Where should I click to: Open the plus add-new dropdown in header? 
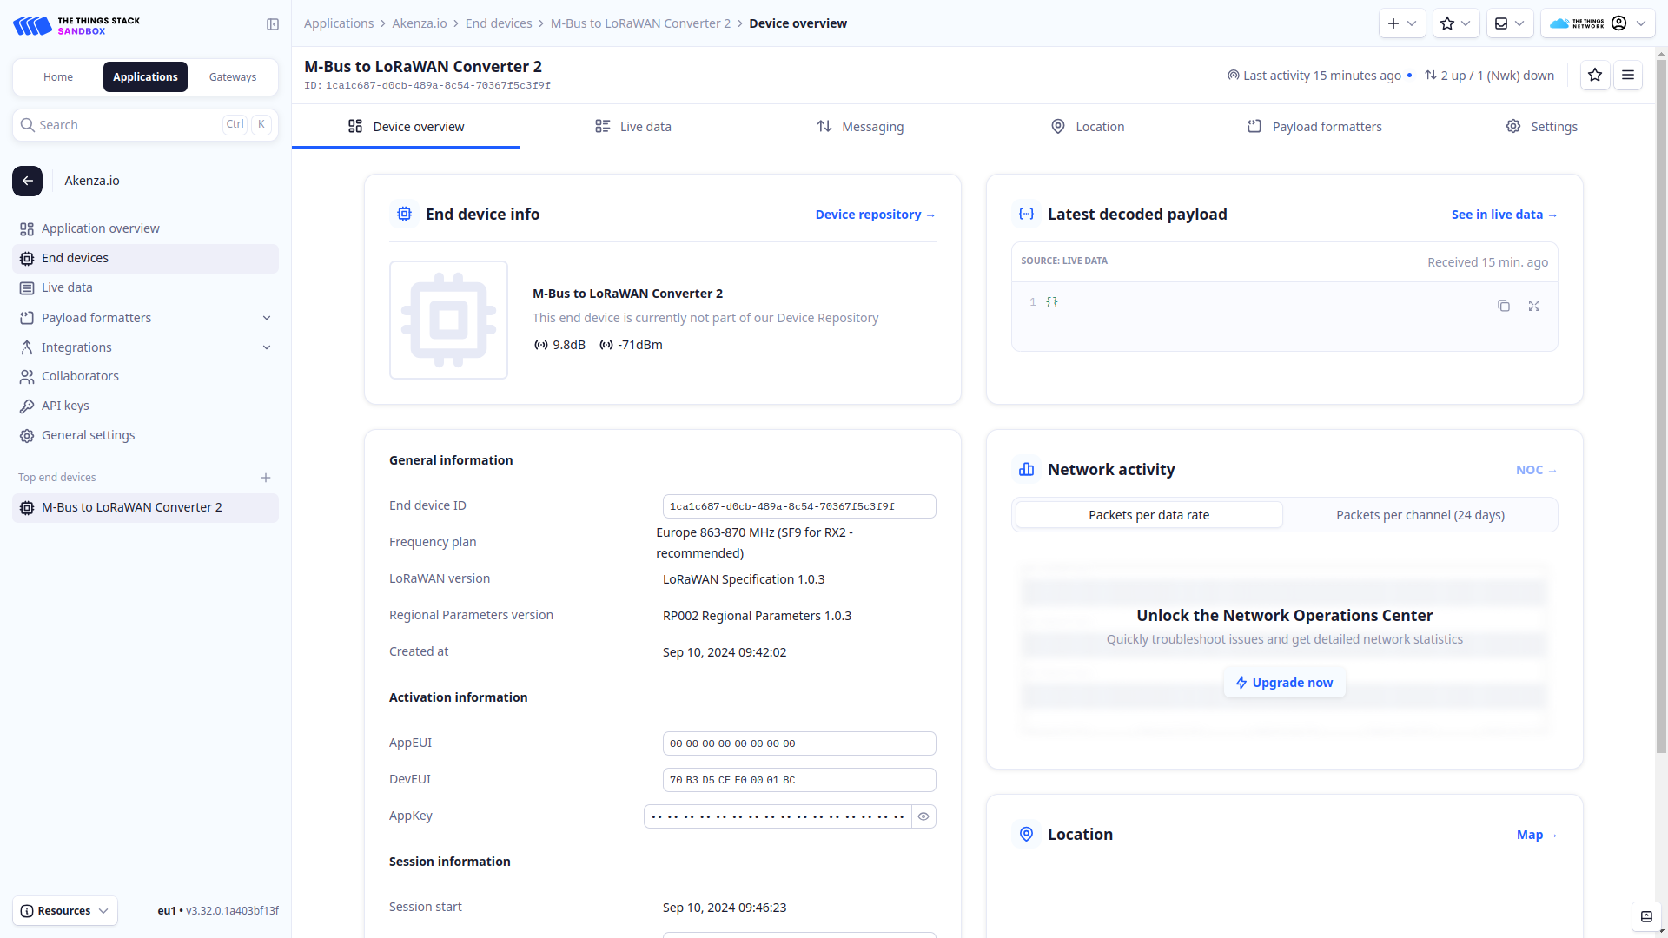[x=1402, y=23]
